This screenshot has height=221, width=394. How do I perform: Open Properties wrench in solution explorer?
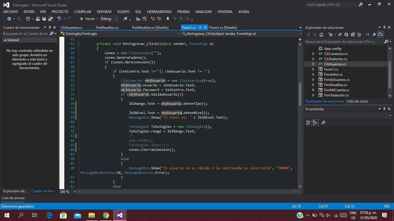coord(374,35)
